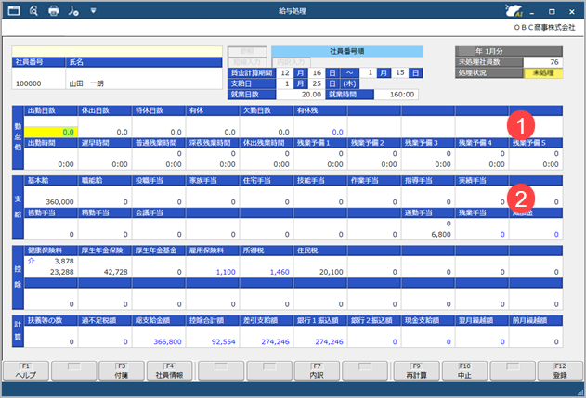Click the 未処理 status indicator
Screen dimensions: 586x398
[x=543, y=72]
